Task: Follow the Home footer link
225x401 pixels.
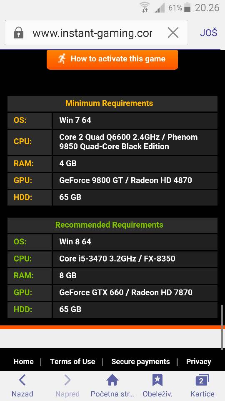Action: point(23,362)
